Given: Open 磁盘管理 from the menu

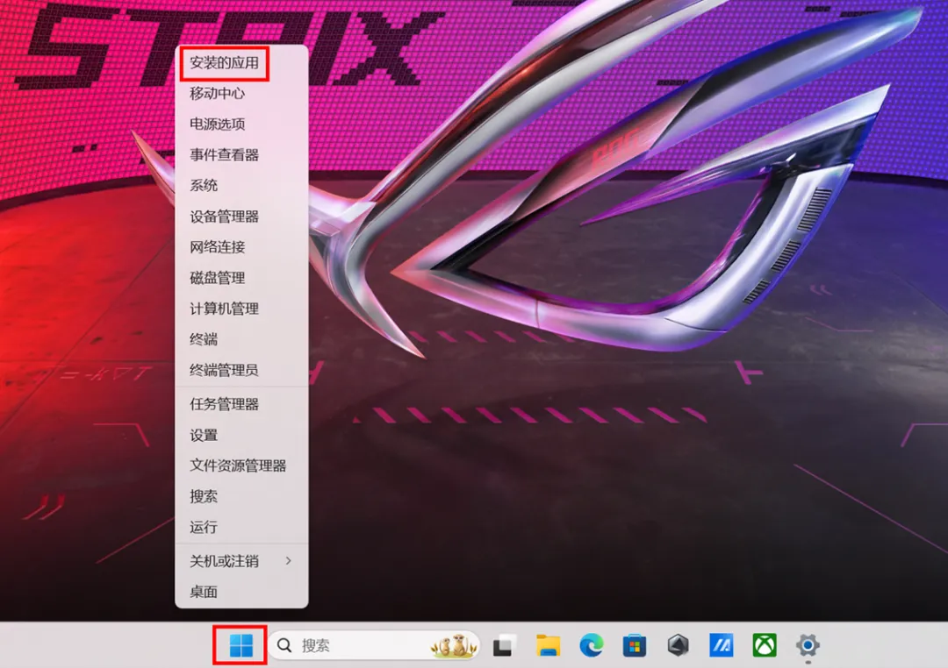Looking at the screenshot, I should tap(241, 279).
